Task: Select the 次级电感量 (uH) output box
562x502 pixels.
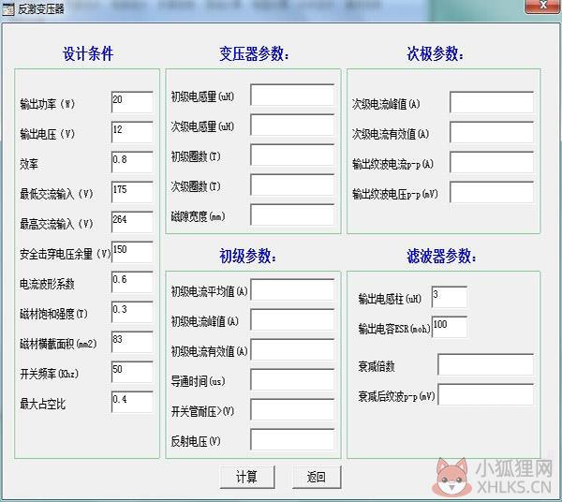Action: 292,125
